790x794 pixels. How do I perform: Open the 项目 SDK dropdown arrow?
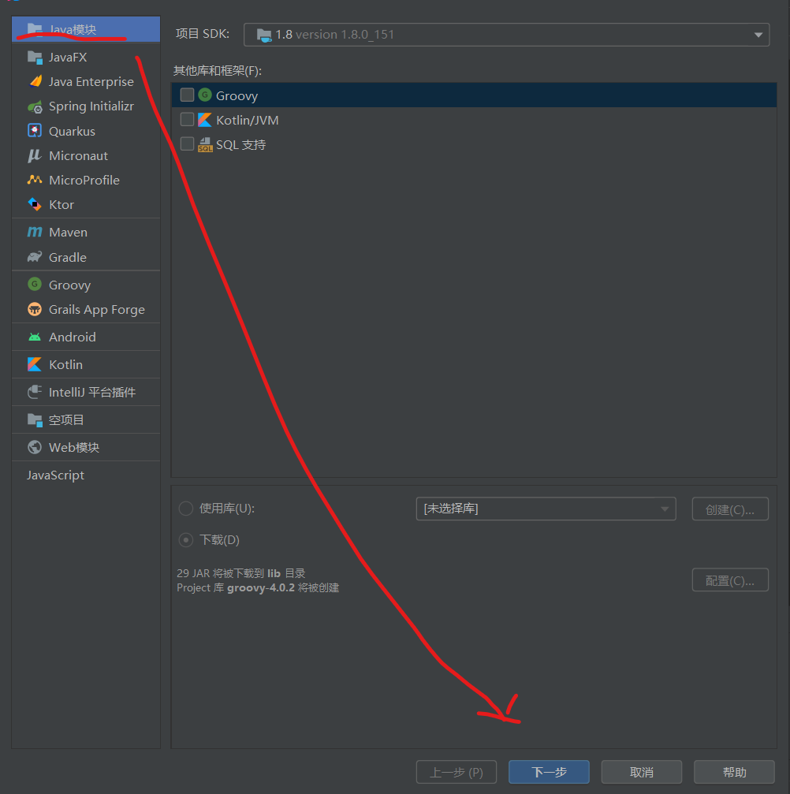pyautogui.click(x=758, y=35)
